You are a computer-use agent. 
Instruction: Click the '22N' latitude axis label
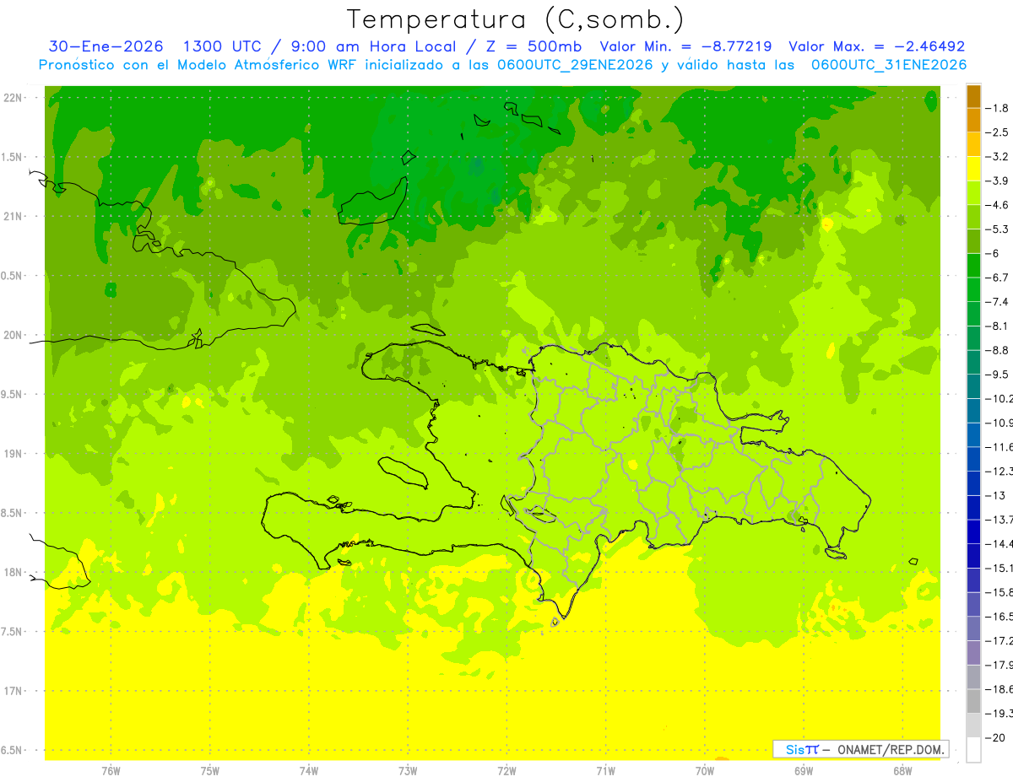point(13,98)
